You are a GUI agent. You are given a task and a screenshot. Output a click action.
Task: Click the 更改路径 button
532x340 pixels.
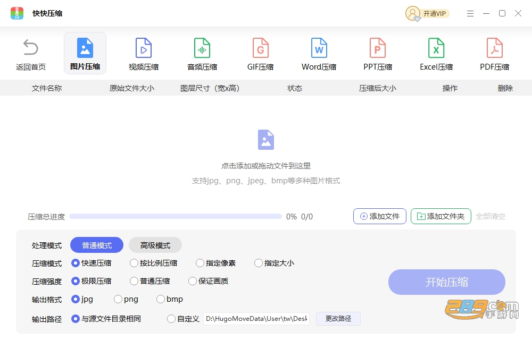[x=338, y=319]
